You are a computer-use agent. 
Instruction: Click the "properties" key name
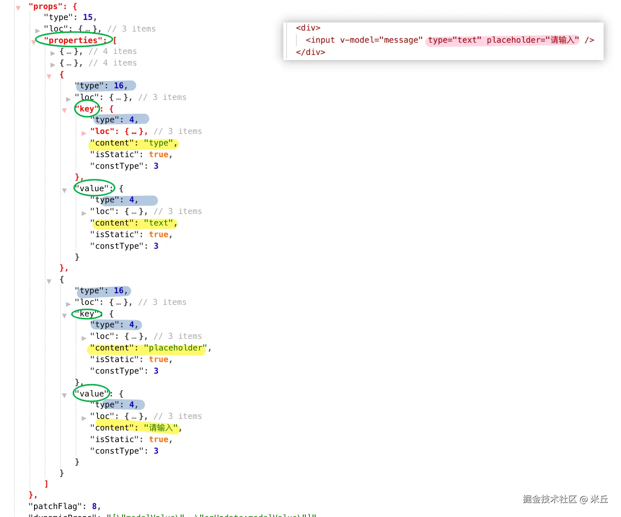[73, 40]
